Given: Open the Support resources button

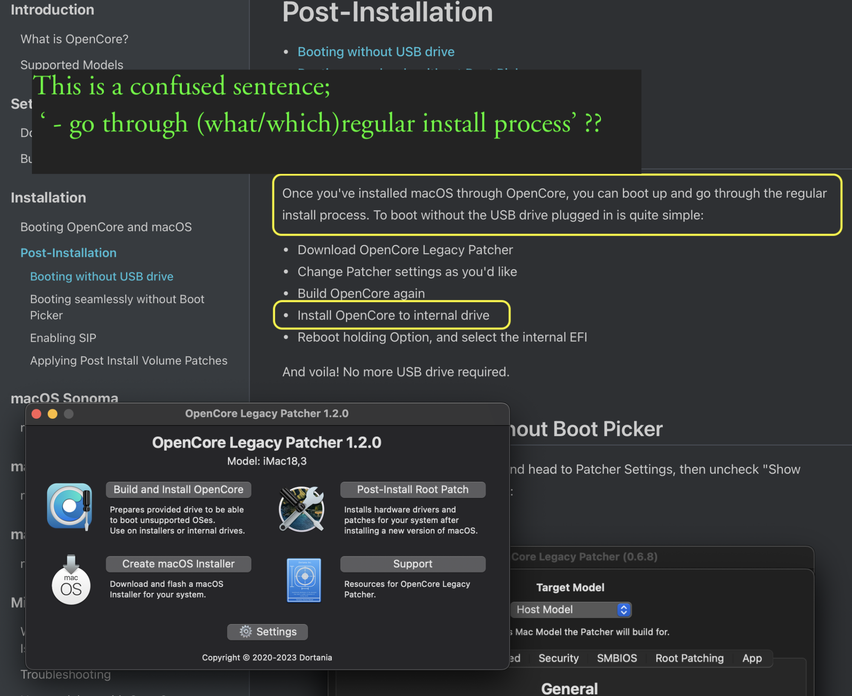Looking at the screenshot, I should [x=412, y=564].
